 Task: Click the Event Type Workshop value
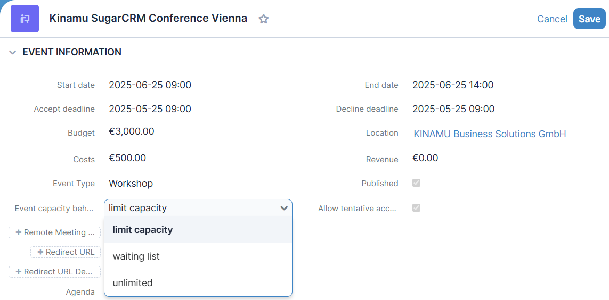(x=131, y=184)
